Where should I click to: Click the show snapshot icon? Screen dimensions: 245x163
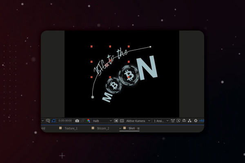82,121
